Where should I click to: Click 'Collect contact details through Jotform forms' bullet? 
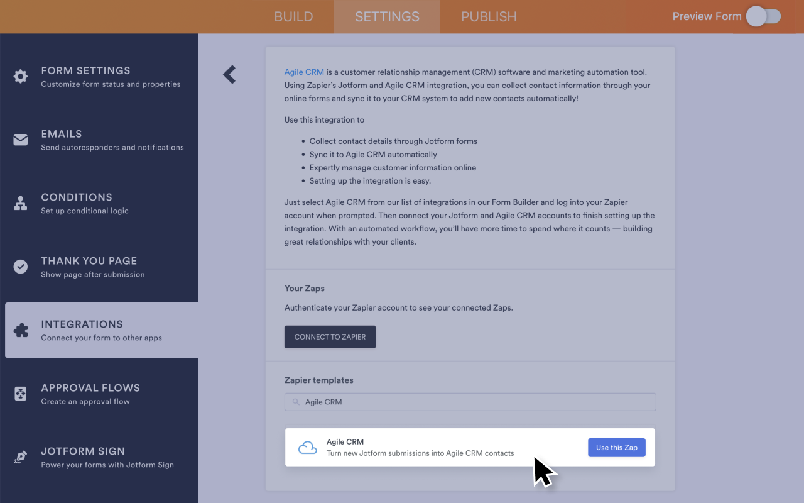click(x=393, y=141)
